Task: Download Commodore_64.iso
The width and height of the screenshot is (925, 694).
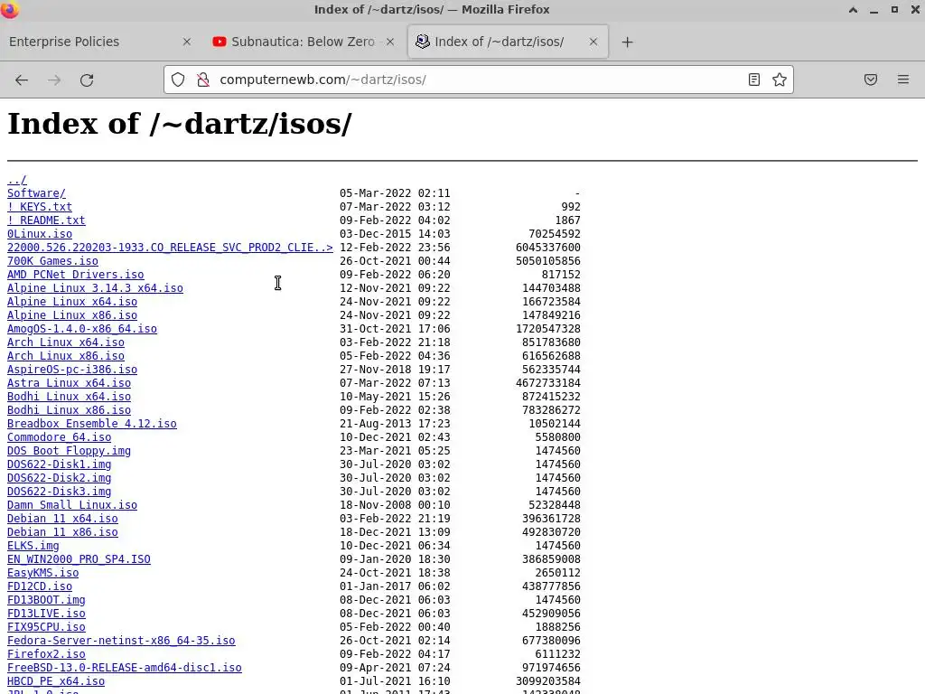Action: tap(59, 438)
